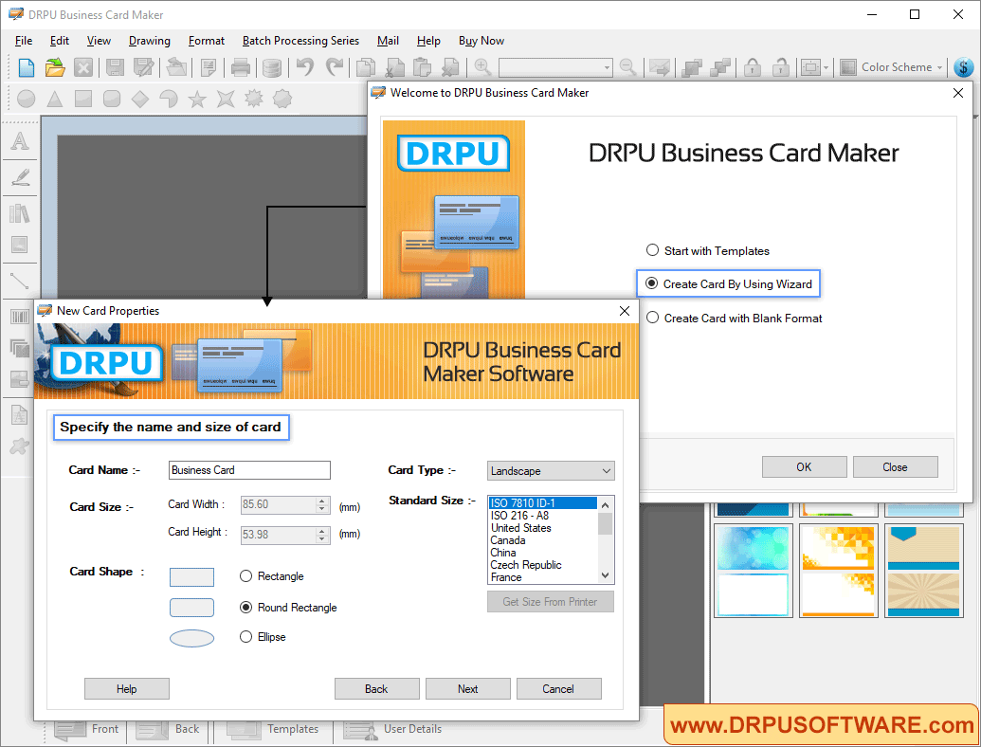
Task: Click the Print icon in toolbar
Action: (x=240, y=67)
